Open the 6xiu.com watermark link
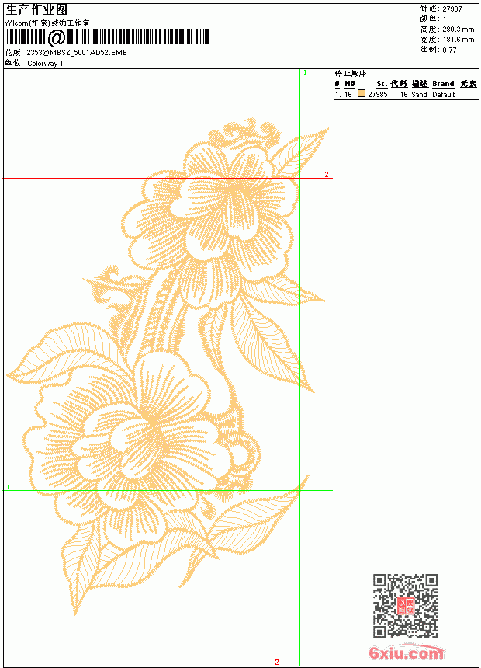The height and width of the screenshot is (668, 481). point(406,652)
